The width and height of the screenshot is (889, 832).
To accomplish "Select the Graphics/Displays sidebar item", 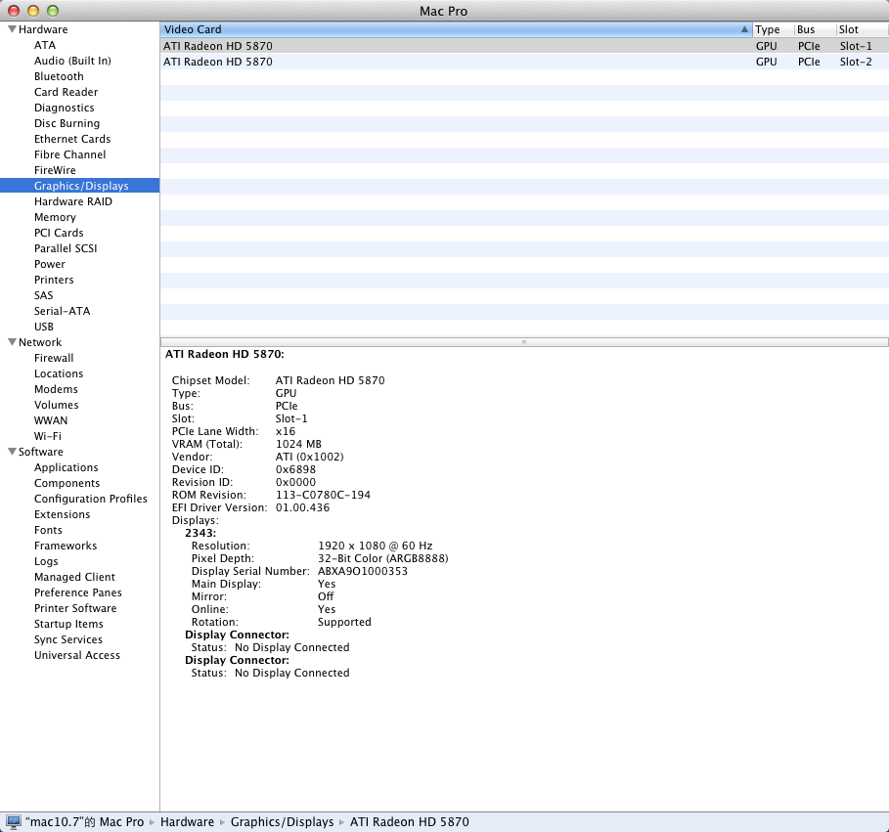I will pos(79,186).
